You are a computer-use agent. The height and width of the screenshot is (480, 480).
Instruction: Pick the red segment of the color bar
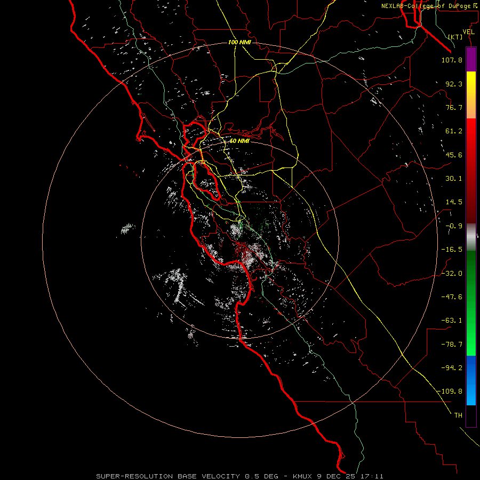[x=471, y=171]
